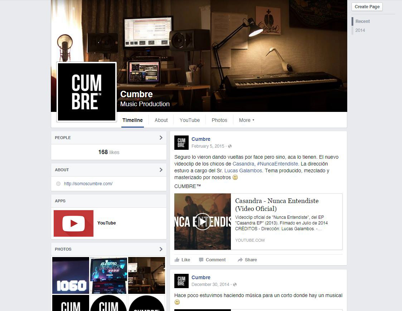Click Cumbre name on the February 5 post

point(201,139)
